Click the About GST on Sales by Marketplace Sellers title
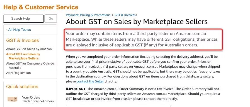 click(137, 22)
